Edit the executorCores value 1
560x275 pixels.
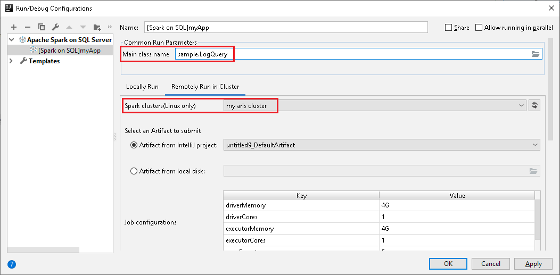pyautogui.click(x=457, y=240)
